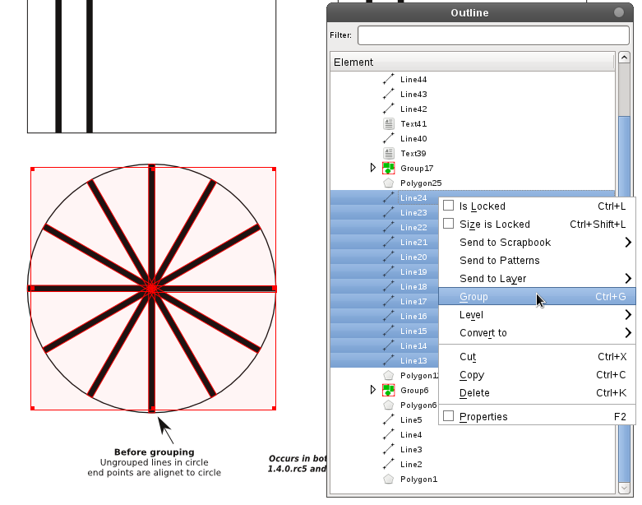Enable the Is Locked checkbox
This screenshot has width=642, height=505.
pyautogui.click(x=449, y=206)
